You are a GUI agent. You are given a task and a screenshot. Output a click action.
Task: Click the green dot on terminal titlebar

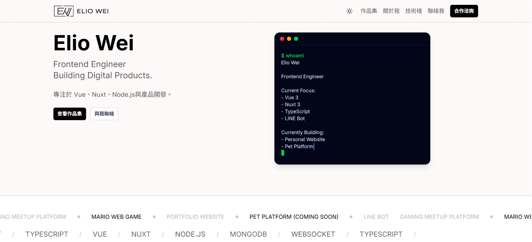[296, 39]
